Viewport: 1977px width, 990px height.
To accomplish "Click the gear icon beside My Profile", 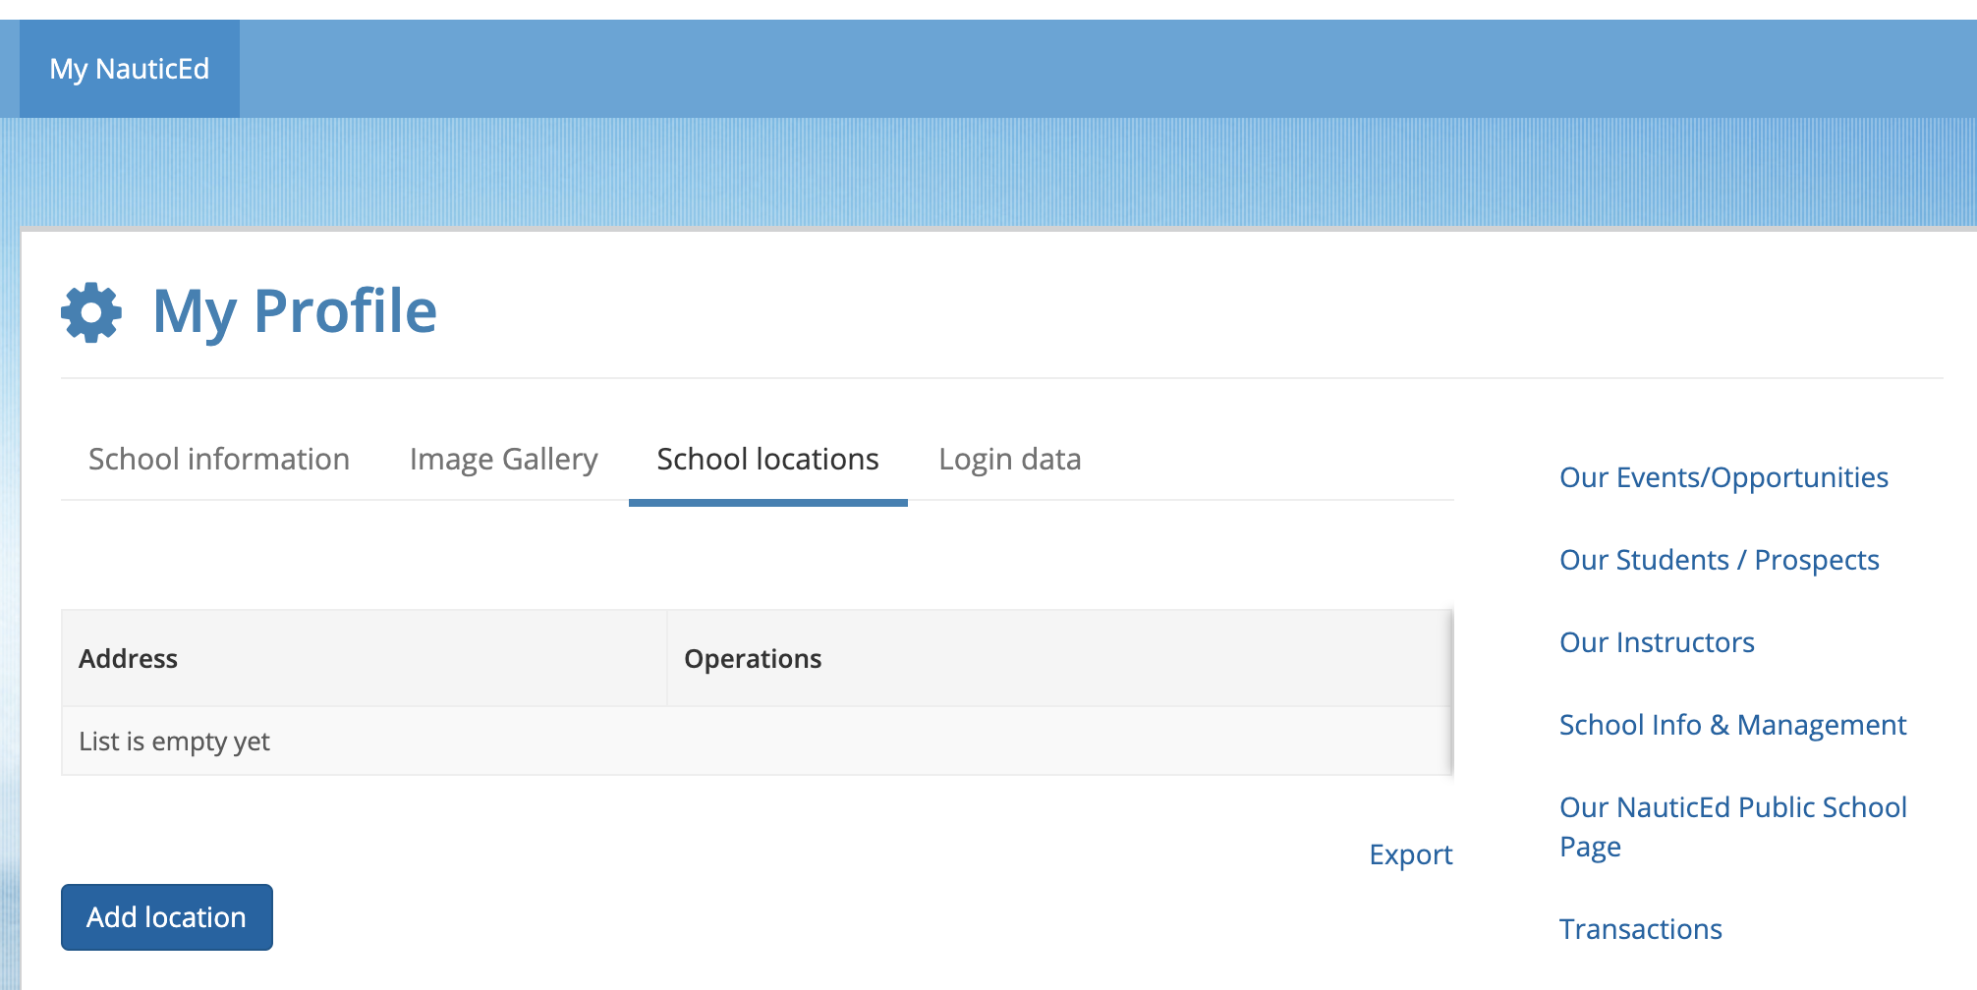I will pyautogui.click(x=91, y=312).
